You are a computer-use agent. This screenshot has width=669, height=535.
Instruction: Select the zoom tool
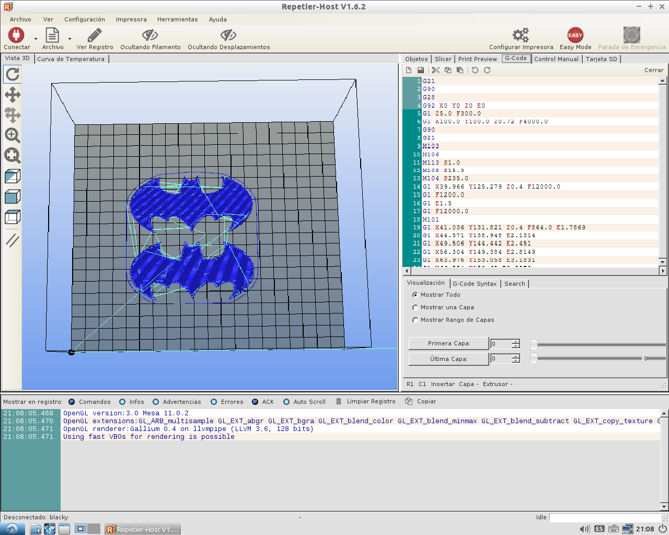click(x=13, y=135)
